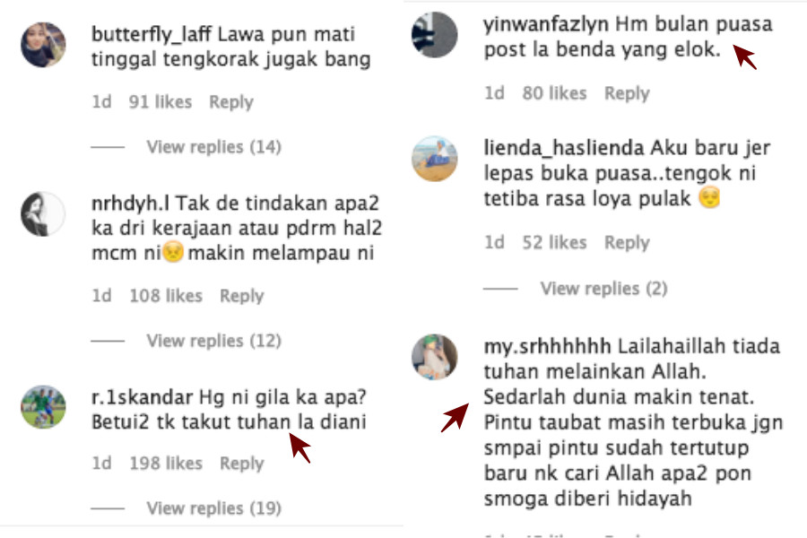Expand View replies (2) under lienda_haslienda
This screenshot has height=538, width=807.
tap(603, 289)
